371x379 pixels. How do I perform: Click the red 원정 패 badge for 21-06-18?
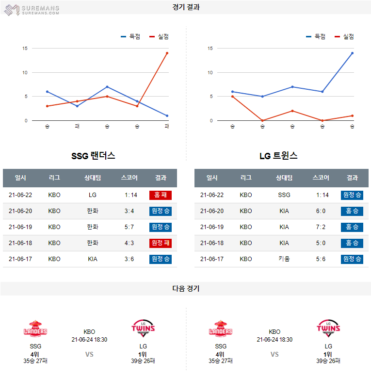coord(161,243)
